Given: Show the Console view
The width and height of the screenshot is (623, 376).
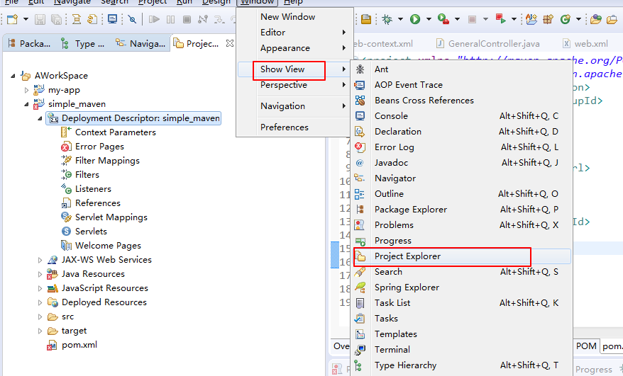Looking at the screenshot, I should [x=462, y=116].
